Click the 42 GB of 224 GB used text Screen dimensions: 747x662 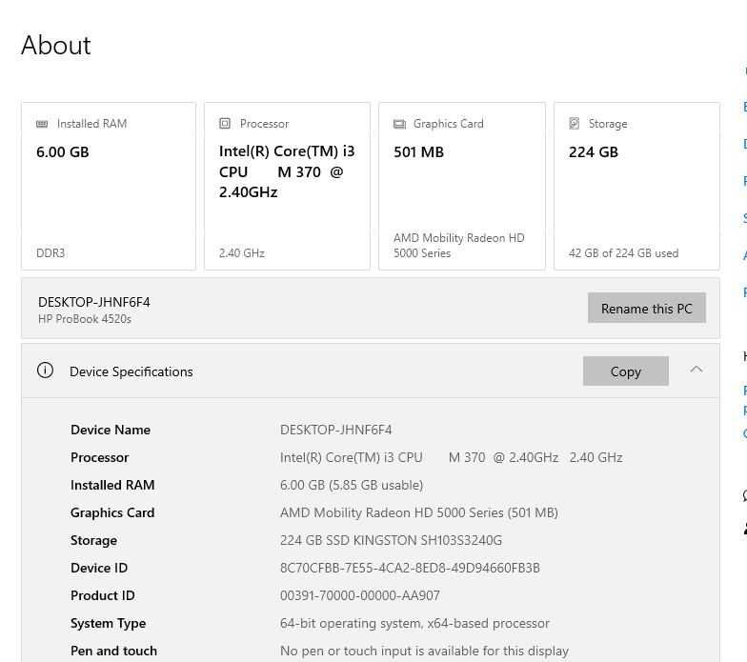pyautogui.click(x=623, y=253)
